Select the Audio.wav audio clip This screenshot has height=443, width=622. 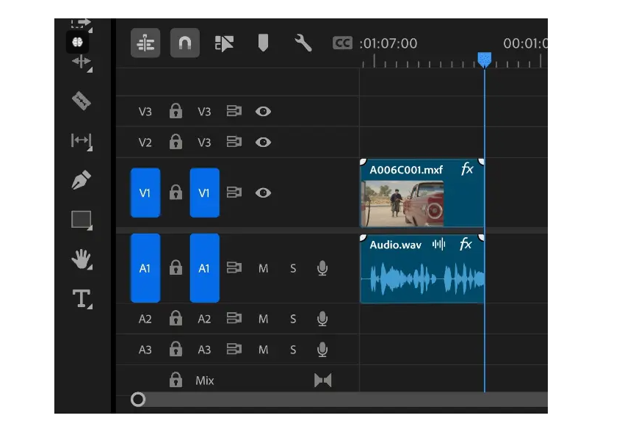[x=422, y=269]
